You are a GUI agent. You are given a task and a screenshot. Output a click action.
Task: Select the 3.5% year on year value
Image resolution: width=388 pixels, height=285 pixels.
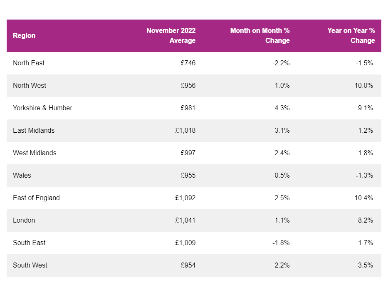(x=366, y=265)
